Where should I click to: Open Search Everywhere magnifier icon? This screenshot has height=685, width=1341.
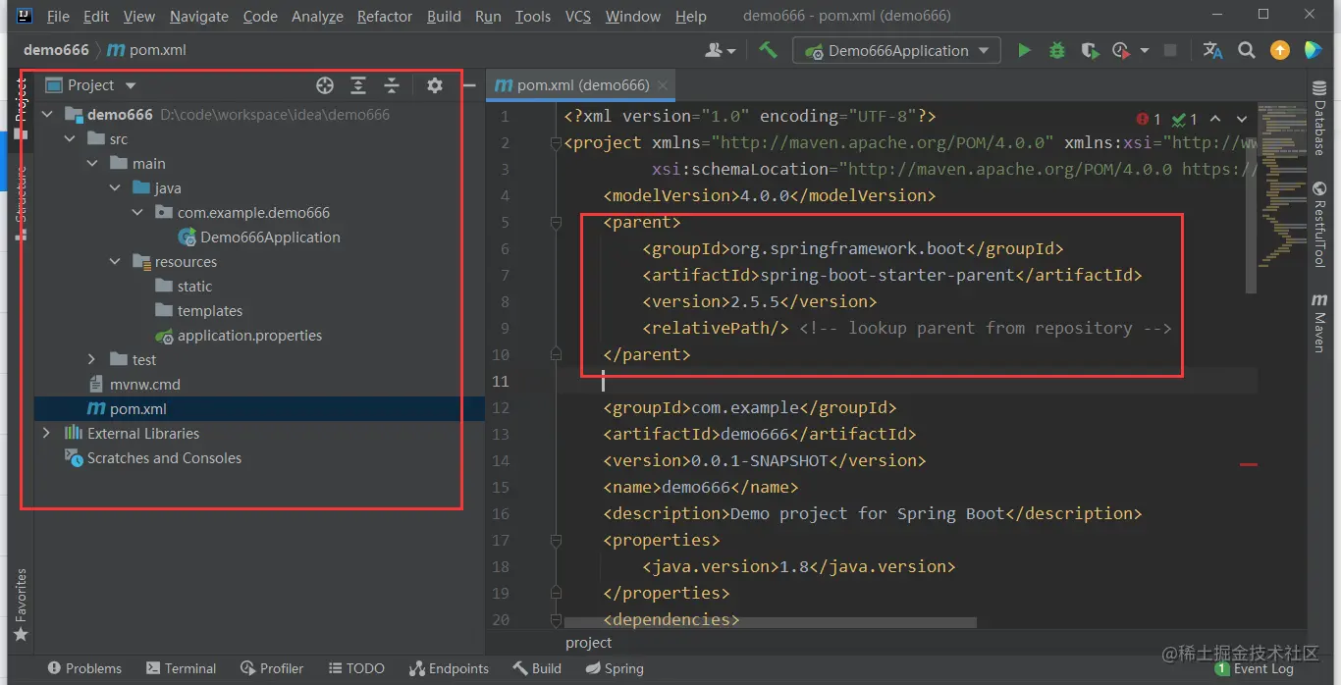click(x=1247, y=50)
